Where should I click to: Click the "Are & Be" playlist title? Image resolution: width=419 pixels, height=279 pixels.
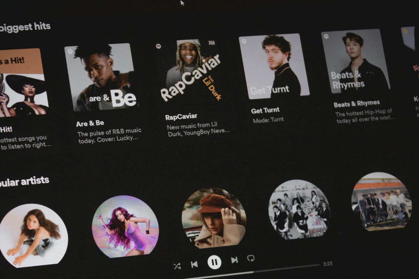click(x=90, y=123)
